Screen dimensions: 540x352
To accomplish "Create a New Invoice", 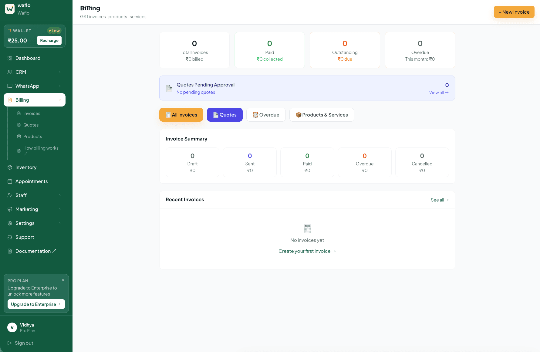I will [514, 12].
